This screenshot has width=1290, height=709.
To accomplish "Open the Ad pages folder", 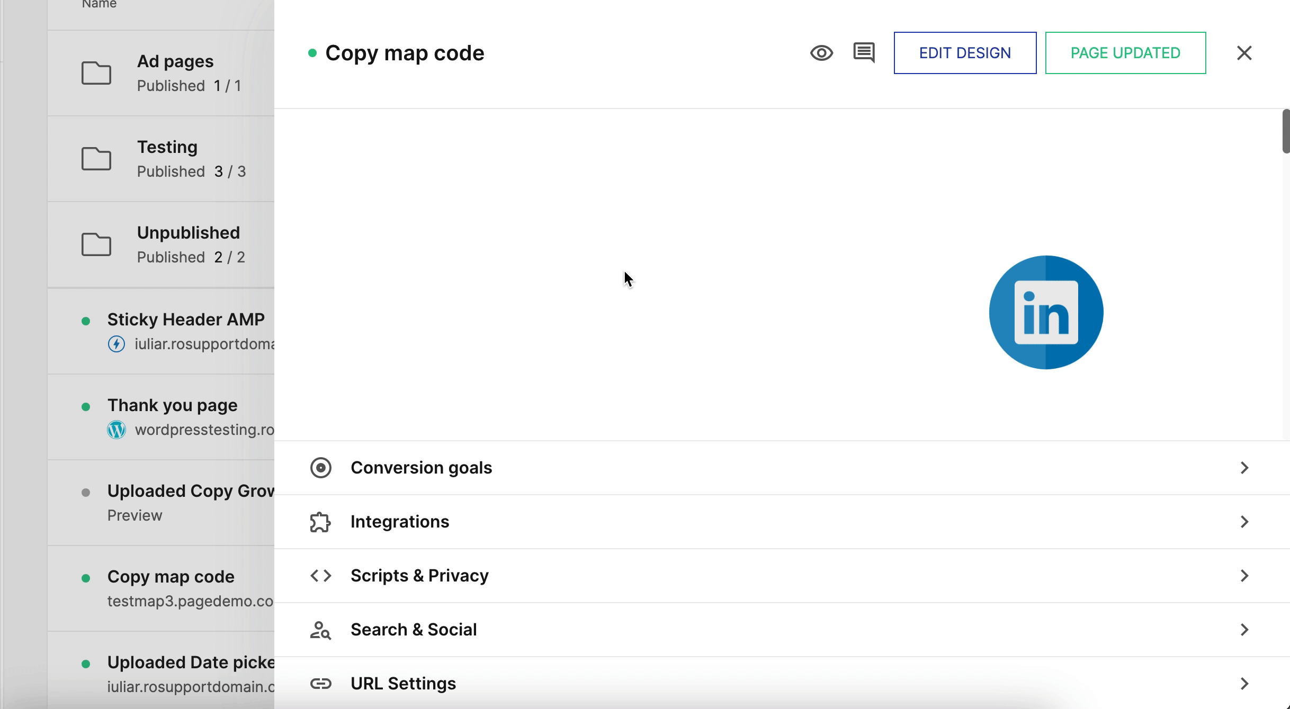I will (x=161, y=73).
